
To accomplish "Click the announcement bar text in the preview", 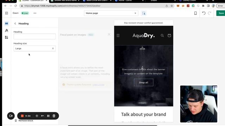I will tap(143, 23).
